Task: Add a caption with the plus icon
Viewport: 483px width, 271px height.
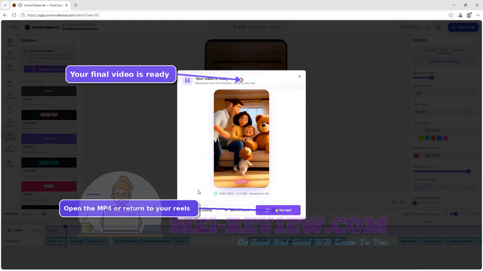Action: point(74,40)
